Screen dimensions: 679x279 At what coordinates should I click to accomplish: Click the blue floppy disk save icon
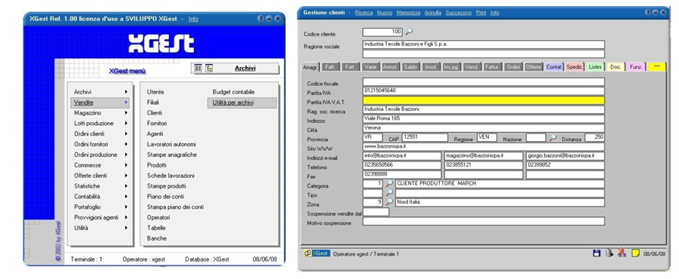(x=596, y=253)
